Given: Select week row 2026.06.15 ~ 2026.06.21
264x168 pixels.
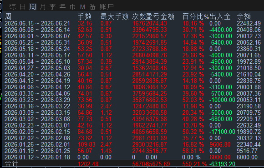Looking at the screenshot, I should [132, 23].
